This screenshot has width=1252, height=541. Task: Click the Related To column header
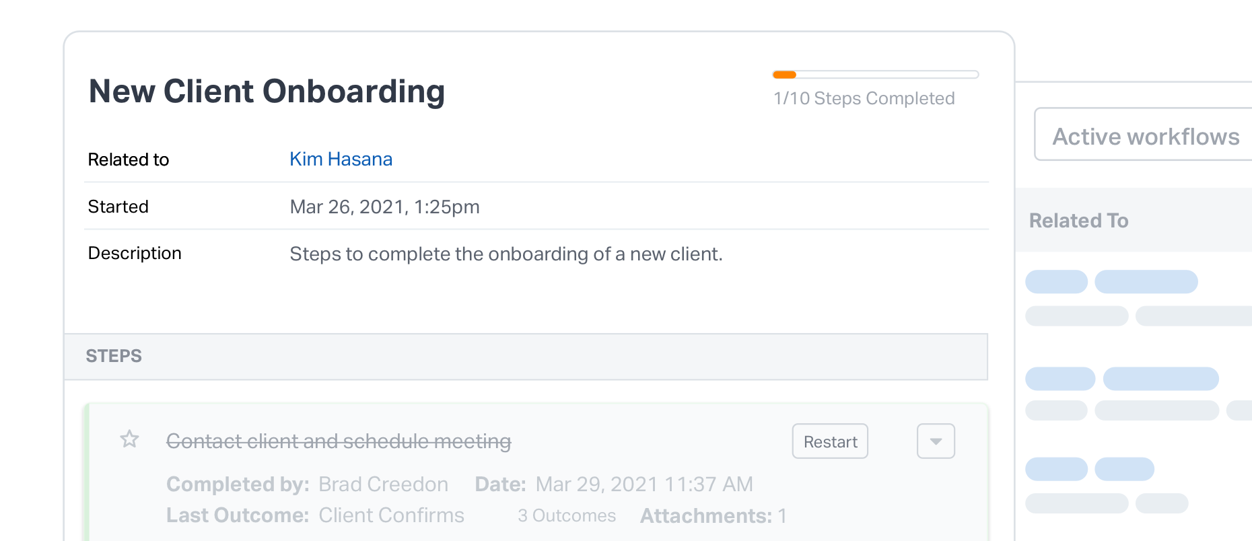point(1078,221)
